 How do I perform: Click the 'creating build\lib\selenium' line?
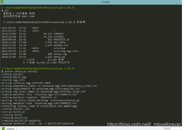(21, 121)
